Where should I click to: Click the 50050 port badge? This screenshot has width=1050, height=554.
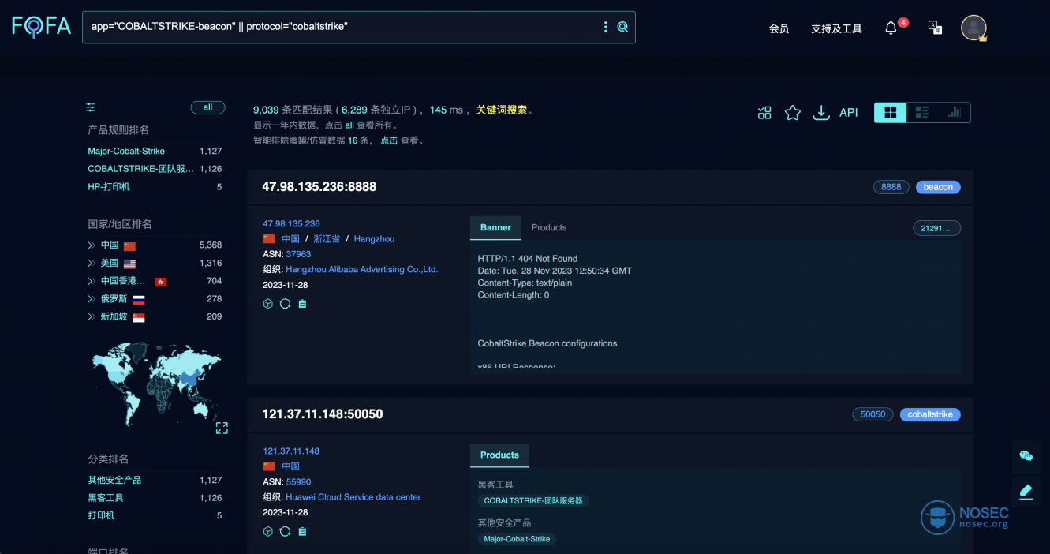(873, 414)
